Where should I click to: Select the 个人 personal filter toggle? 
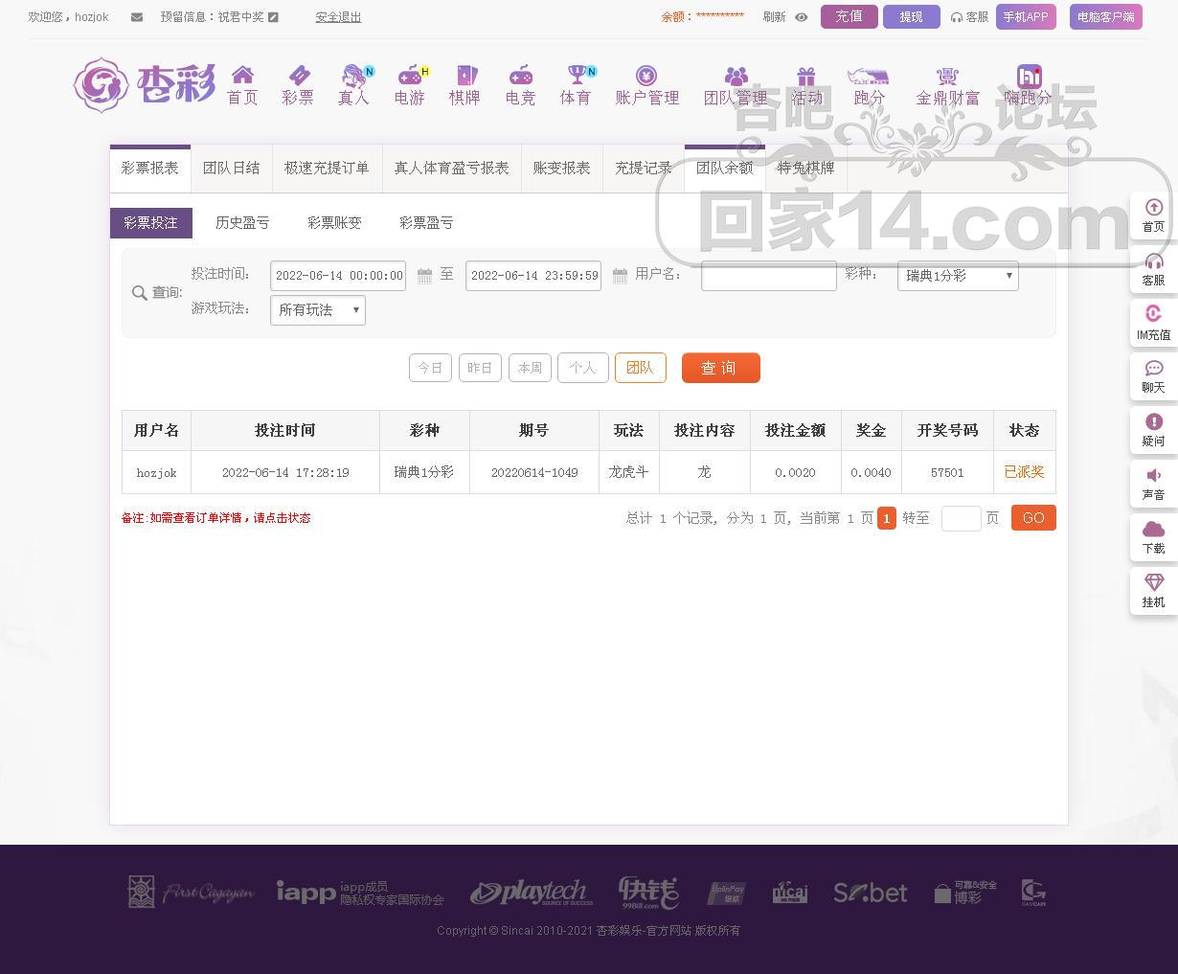(582, 368)
